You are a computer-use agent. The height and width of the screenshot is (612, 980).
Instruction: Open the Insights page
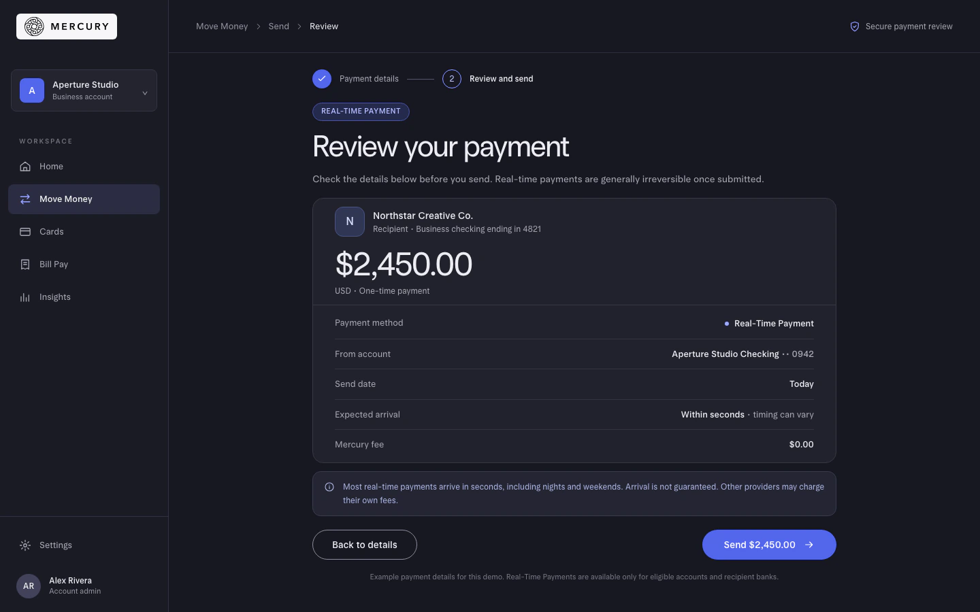click(x=84, y=297)
